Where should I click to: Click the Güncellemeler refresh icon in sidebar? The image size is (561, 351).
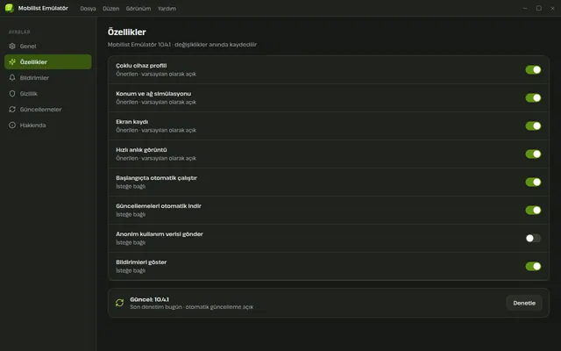click(12, 109)
